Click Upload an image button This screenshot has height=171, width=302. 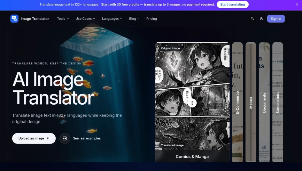[34, 138]
